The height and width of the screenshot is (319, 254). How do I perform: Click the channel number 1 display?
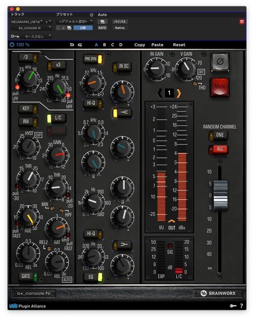point(169,93)
